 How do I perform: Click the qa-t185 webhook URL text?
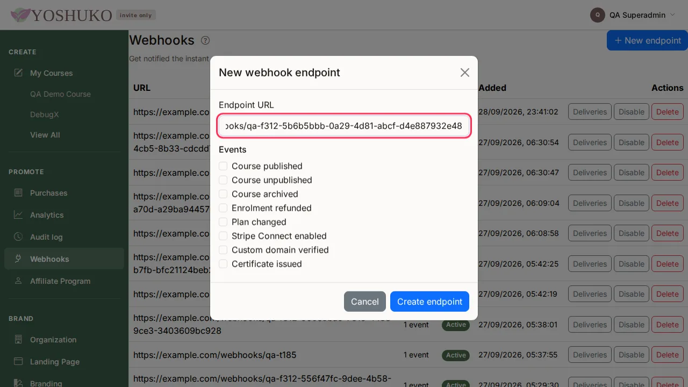point(215,355)
